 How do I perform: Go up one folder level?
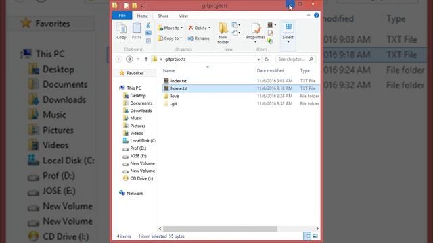[x=146, y=59]
